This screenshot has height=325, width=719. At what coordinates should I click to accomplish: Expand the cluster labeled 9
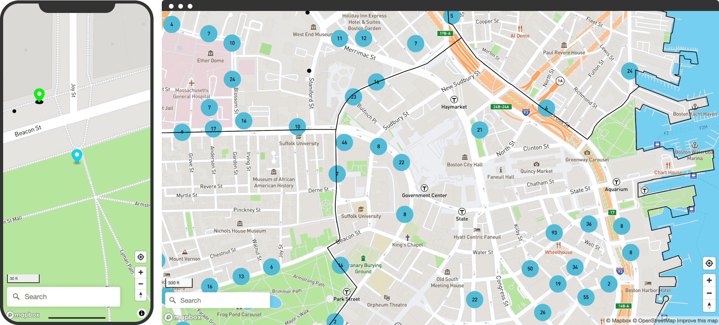182,133
